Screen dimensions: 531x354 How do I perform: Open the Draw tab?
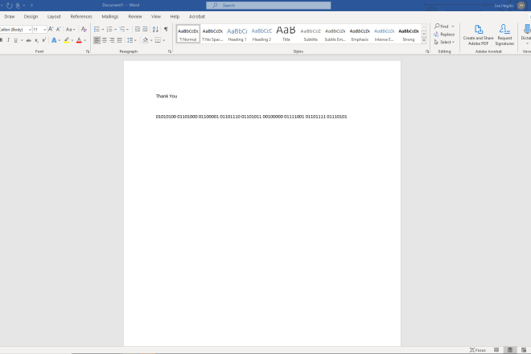point(10,16)
